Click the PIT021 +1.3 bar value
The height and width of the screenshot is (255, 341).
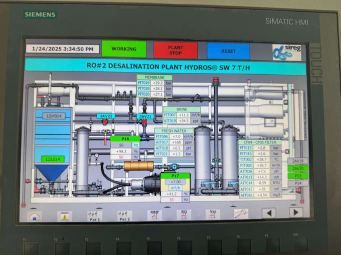point(176,154)
